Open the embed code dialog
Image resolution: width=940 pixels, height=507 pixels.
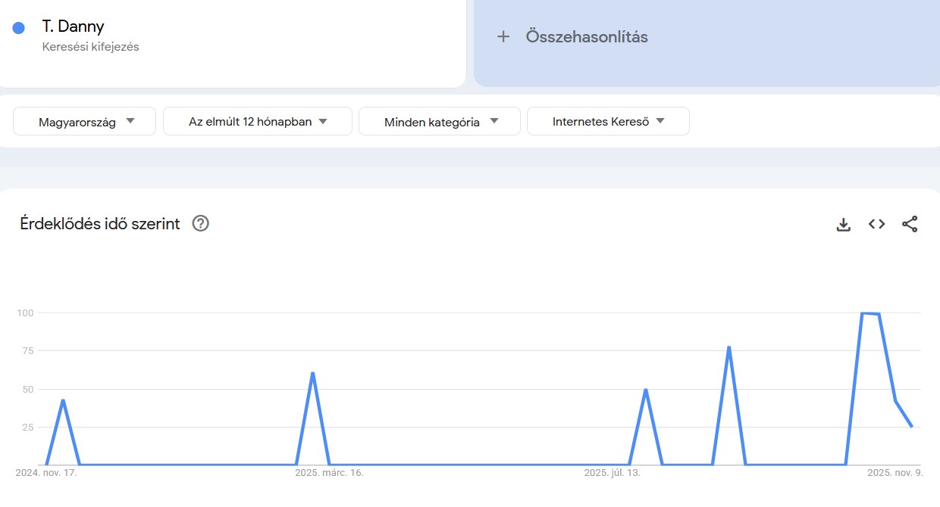[876, 224]
